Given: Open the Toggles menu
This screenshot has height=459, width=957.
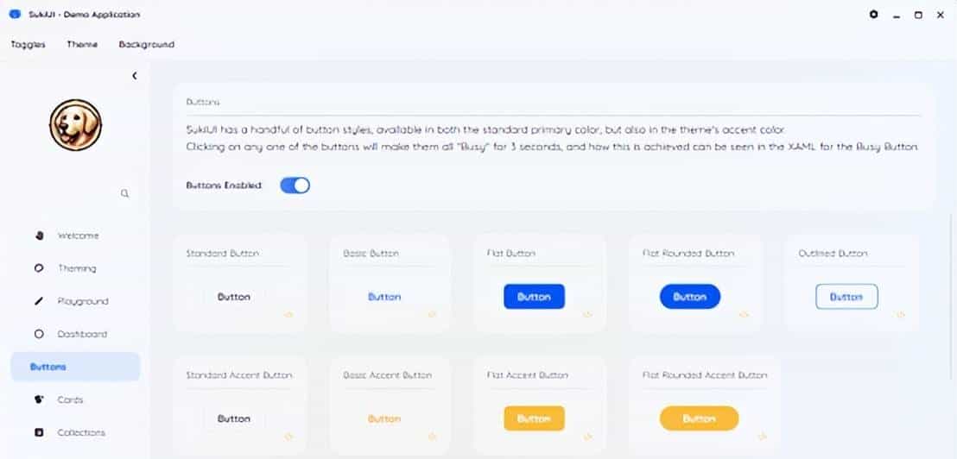Looking at the screenshot, I should click(29, 44).
